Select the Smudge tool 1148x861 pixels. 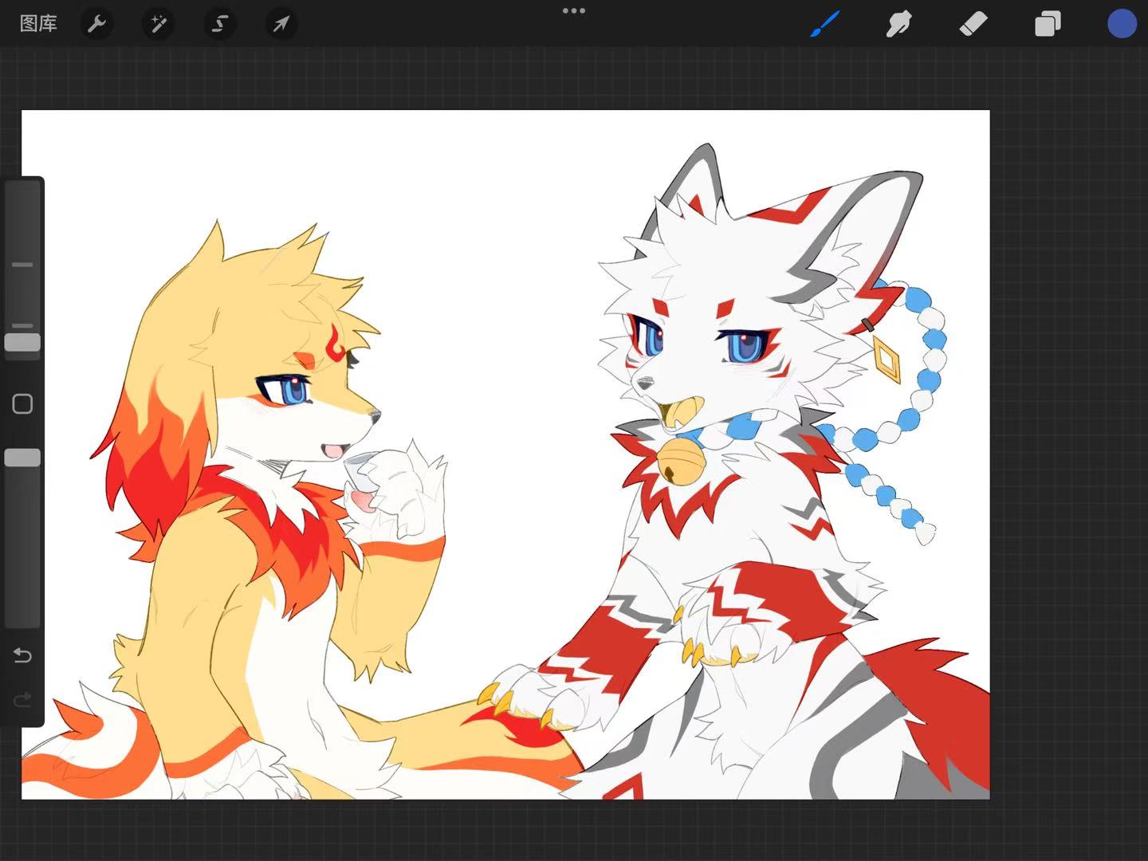point(898,24)
